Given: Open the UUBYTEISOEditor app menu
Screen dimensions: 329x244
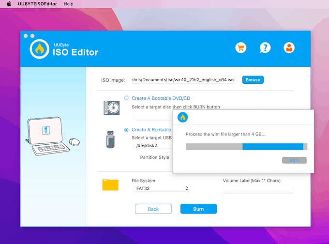Looking at the screenshot, I should (37, 4).
